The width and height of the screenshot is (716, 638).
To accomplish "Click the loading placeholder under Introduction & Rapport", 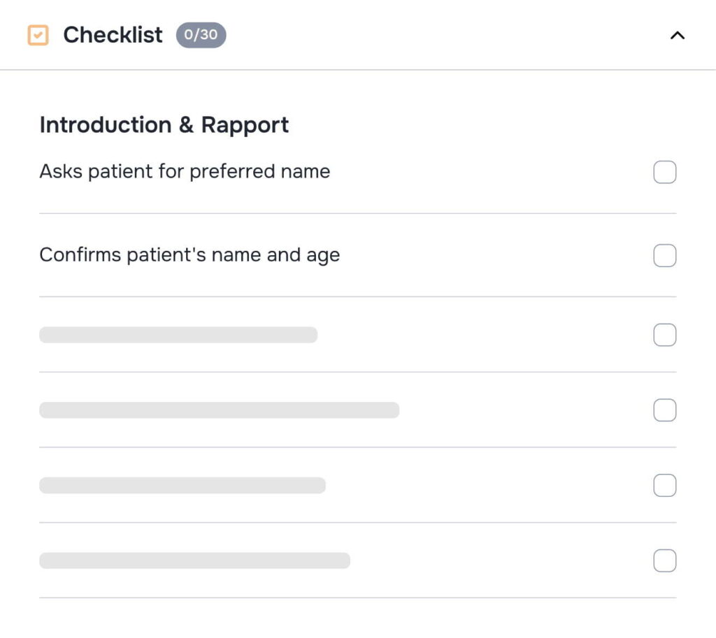I will pos(178,335).
